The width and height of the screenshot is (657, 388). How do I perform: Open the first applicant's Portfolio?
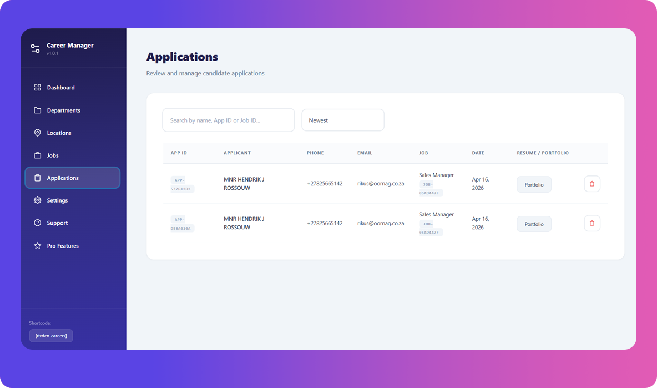click(534, 184)
